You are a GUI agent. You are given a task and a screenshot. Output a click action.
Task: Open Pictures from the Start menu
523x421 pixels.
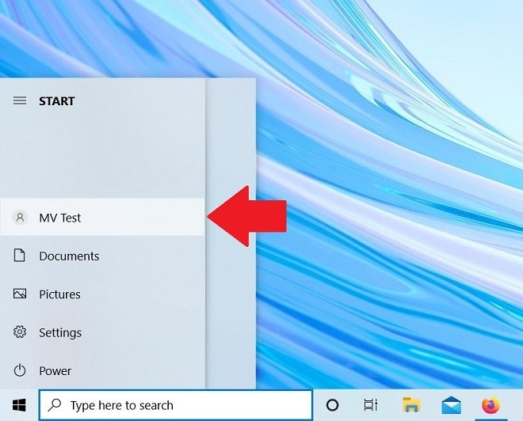[102, 294]
